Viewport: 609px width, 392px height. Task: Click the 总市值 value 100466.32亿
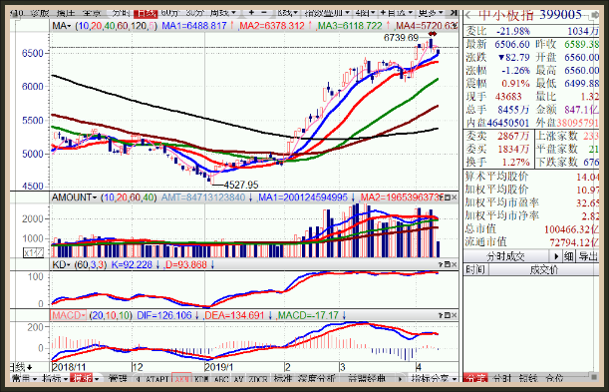(571, 229)
